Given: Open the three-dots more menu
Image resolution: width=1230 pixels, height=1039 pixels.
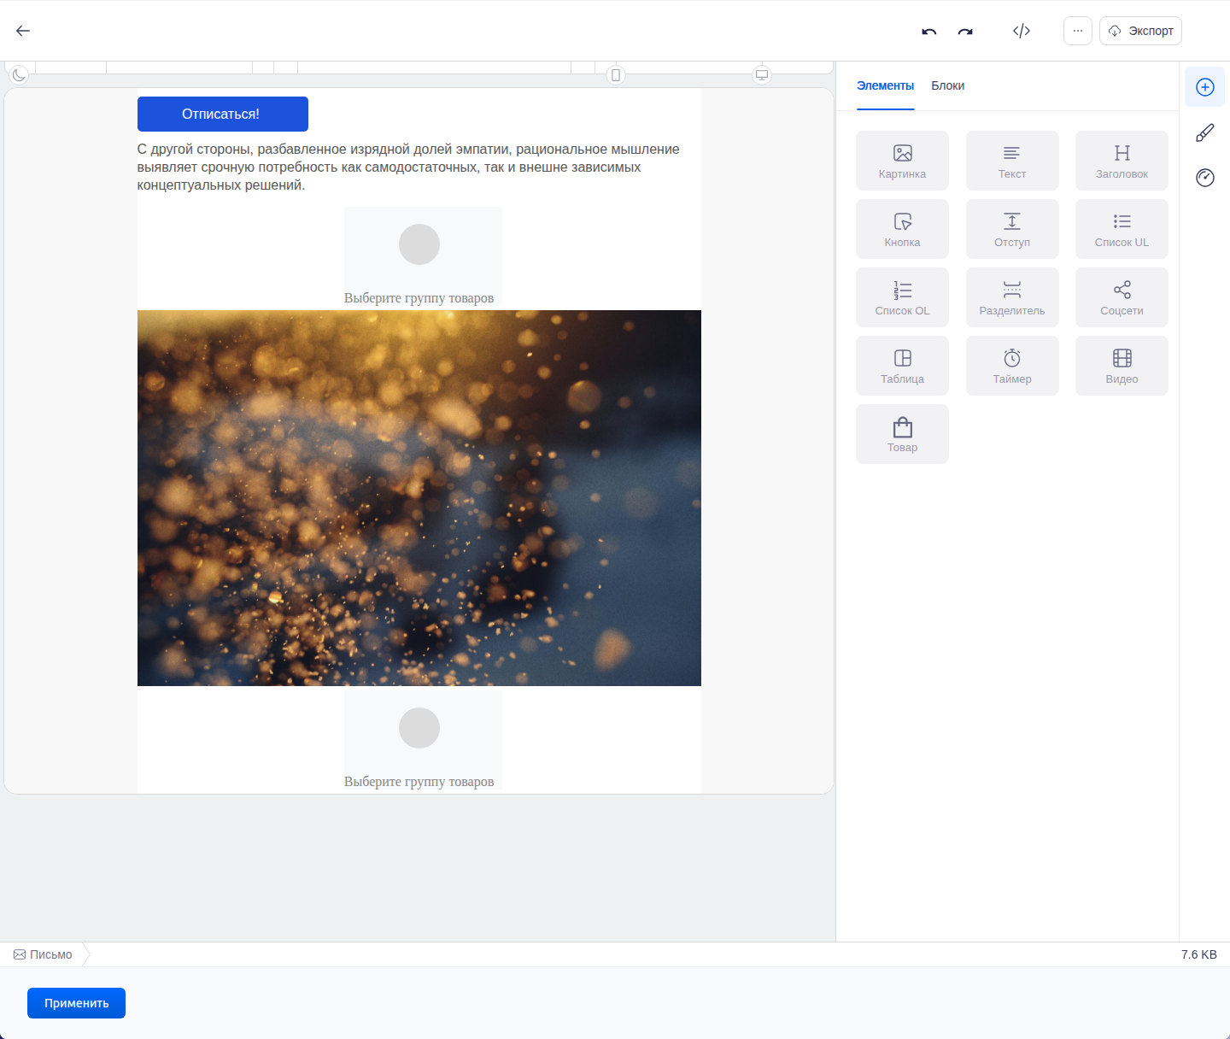Looking at the screenshot, I should [x=1078, y=31].
